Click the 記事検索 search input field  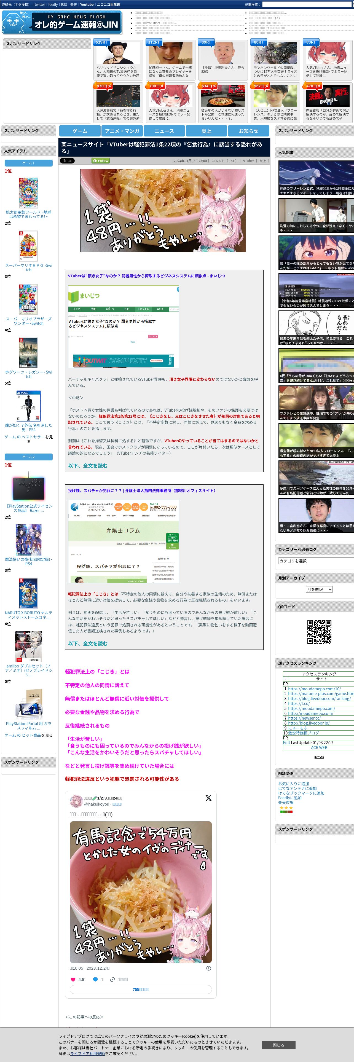point(307,4)
